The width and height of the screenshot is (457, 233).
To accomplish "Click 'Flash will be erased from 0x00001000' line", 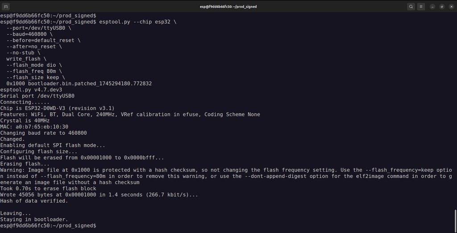I will (82, 158).
